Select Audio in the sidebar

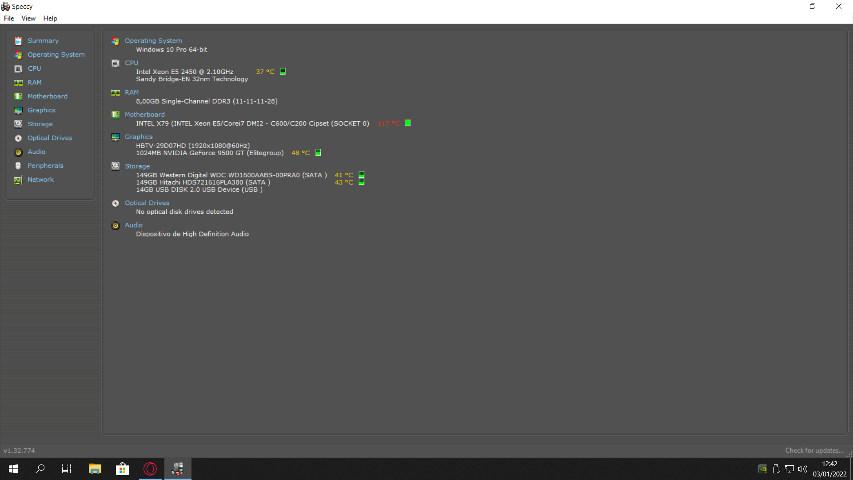click(x=36, y=152)
